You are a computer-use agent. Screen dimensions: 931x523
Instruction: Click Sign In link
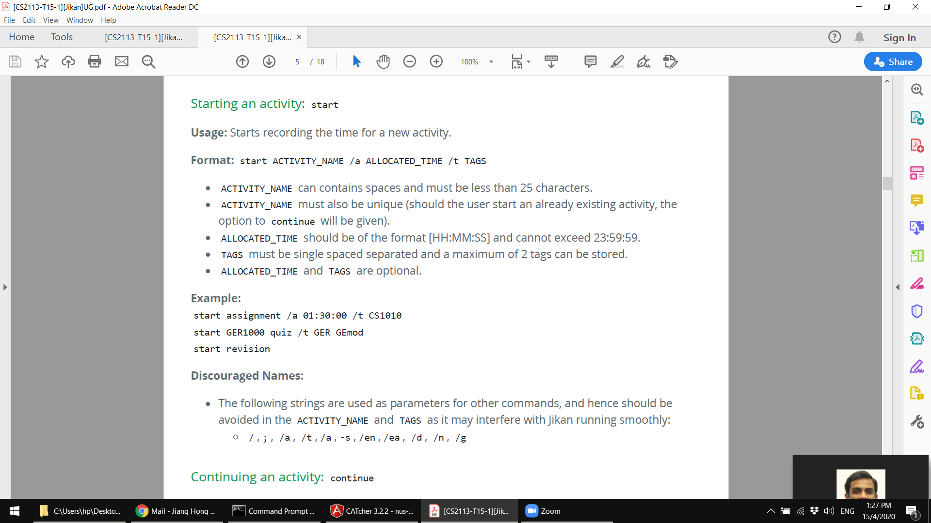click(x=899, y=37)
